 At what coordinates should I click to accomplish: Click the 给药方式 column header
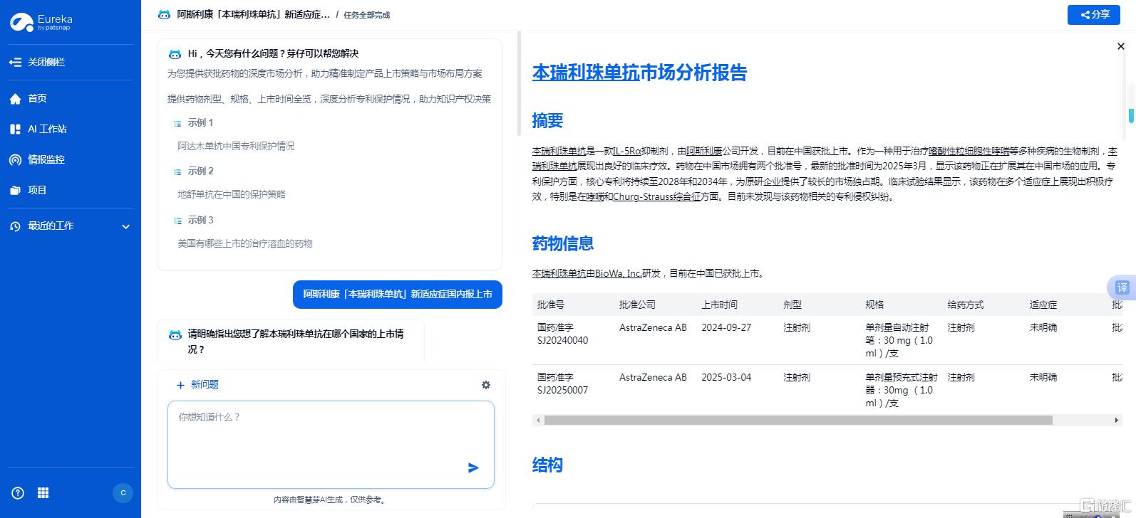point(966,305)
